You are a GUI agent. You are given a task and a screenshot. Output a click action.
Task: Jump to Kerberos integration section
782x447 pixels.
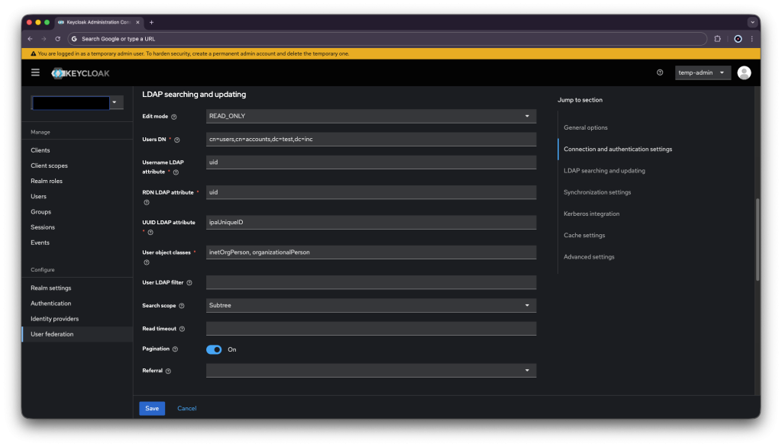(591, 214)
